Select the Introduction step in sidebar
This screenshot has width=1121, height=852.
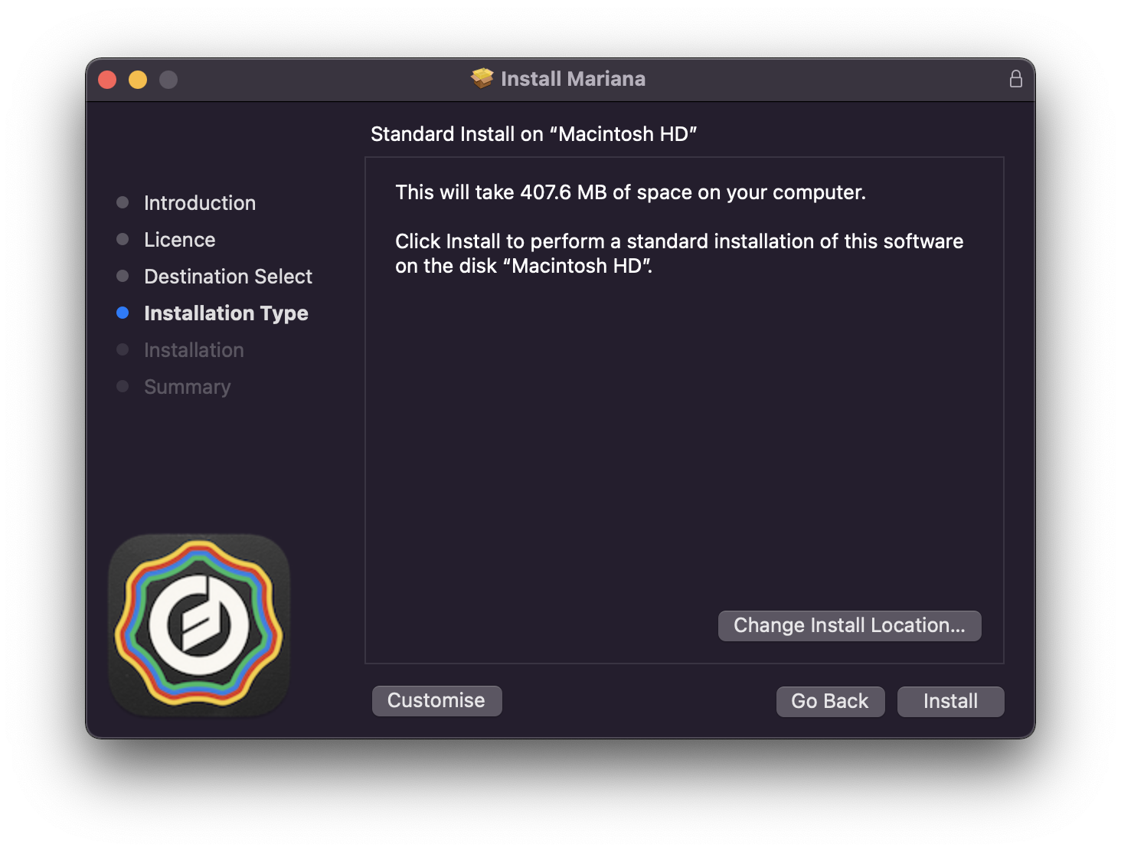pyautogui.click(x=200, y=203)
